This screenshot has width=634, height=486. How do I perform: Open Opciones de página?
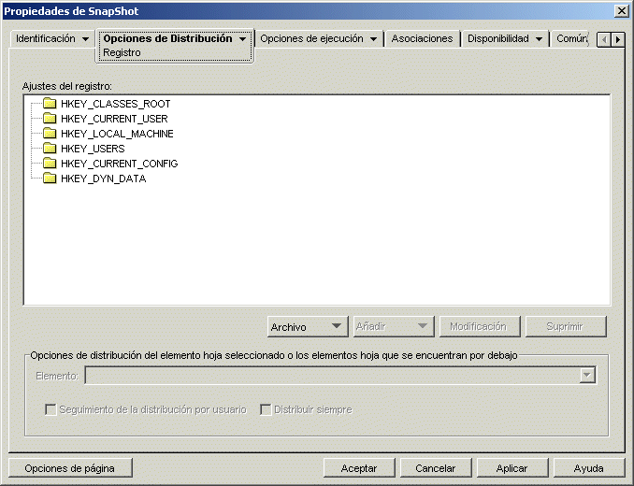(70, 468)
